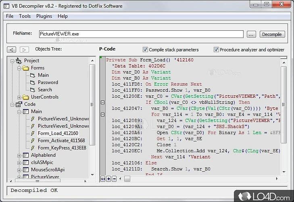This screenshot has height=202, width=294.
Task: Expand the clsASMpic module node
Action: point(19,163)
